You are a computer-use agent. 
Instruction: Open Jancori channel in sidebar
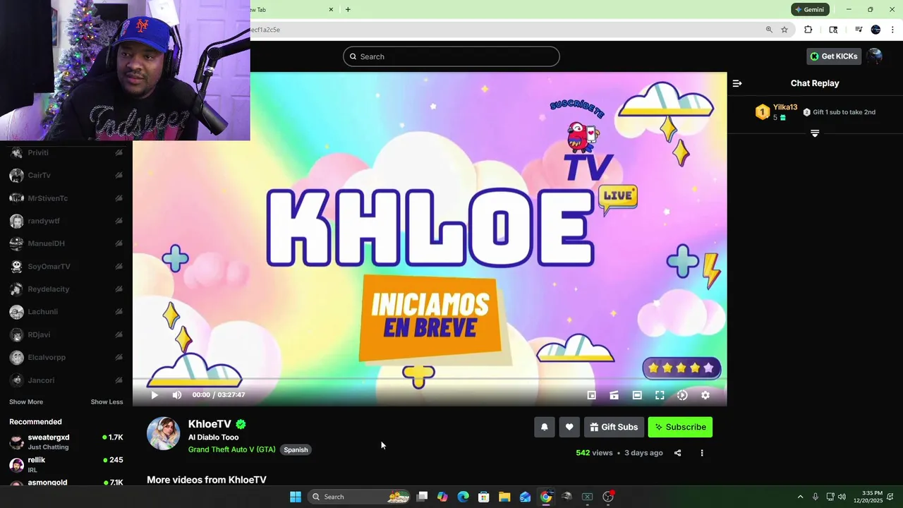[x=66, y=380]
